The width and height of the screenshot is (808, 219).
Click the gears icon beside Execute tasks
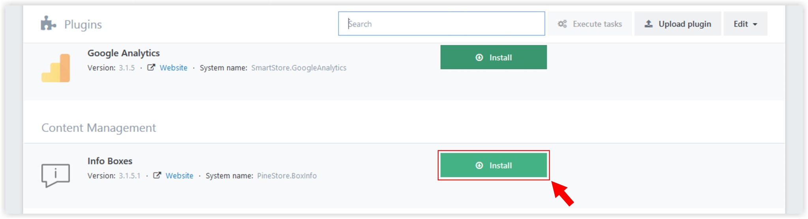(562, 24)
